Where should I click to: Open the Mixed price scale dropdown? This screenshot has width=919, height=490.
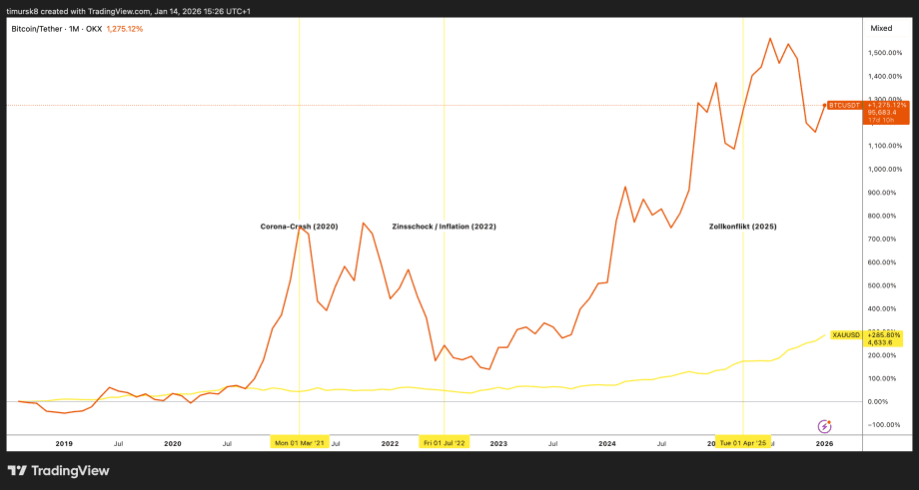(881, 29)
